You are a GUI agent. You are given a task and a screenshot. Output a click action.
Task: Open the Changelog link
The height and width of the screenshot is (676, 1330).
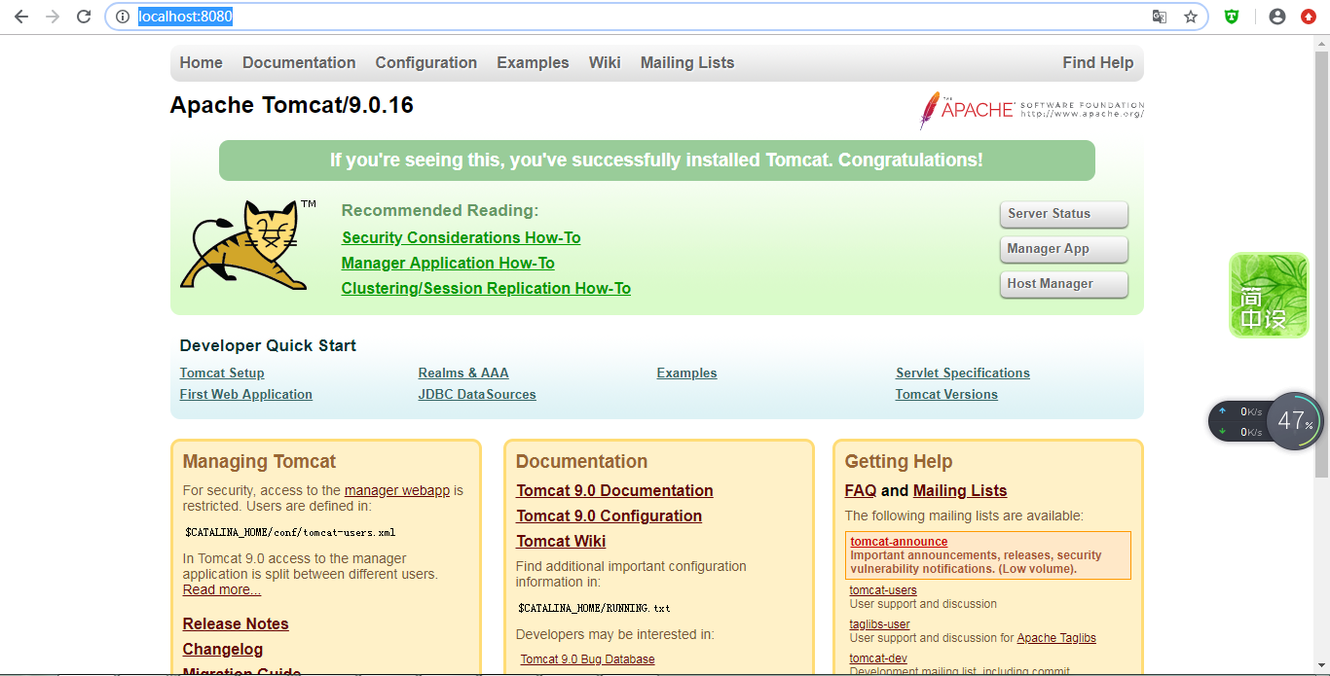[x=223, y=649]
